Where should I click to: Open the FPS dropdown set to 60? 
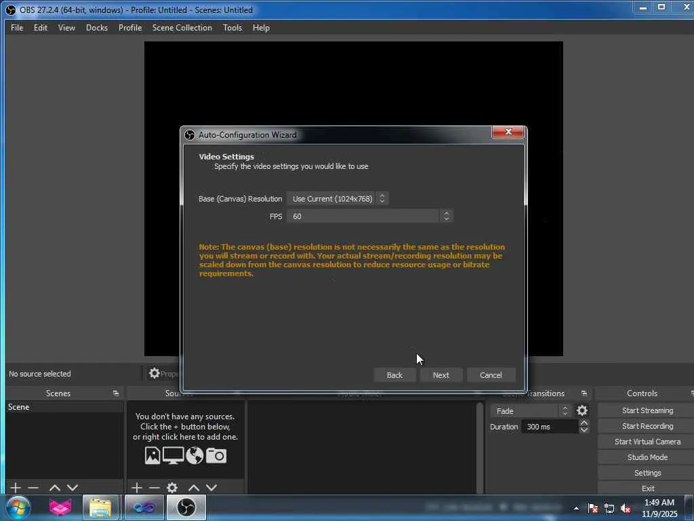pyautogui.click(x=369, y=216)
